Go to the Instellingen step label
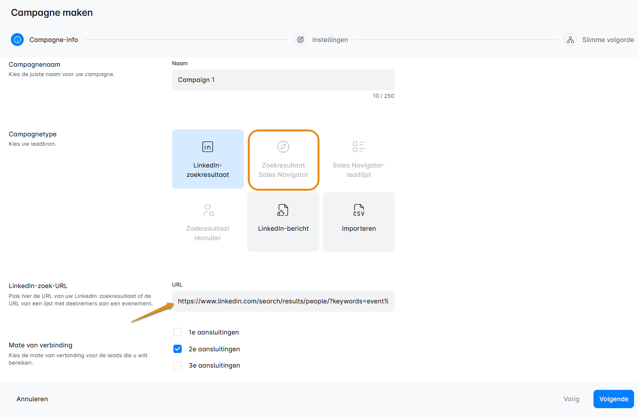This screenshot has height=419, width=638. tap(330, 40)
